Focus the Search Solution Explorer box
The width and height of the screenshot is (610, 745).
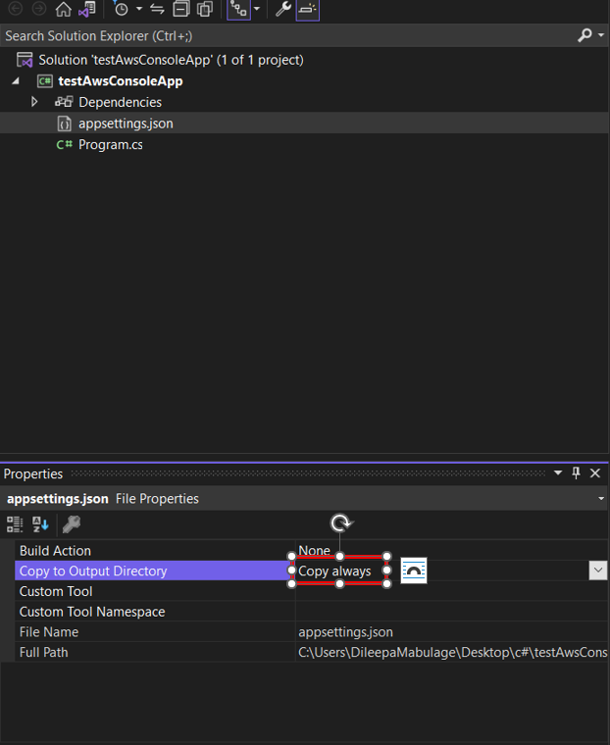point(285,35)
